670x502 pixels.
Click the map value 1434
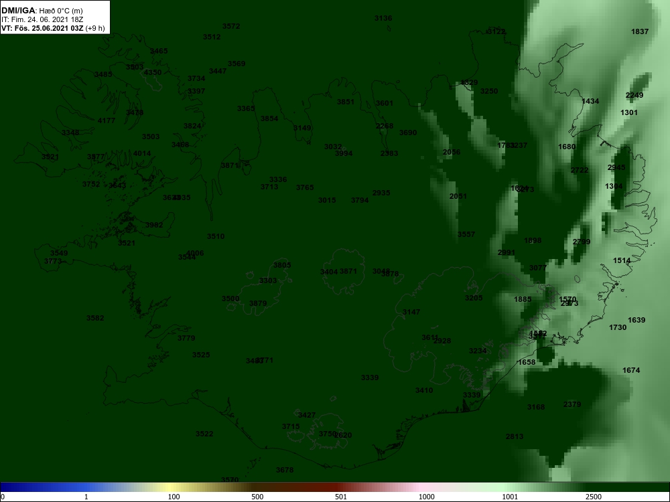pyautogui.click(x=590, y=102)
